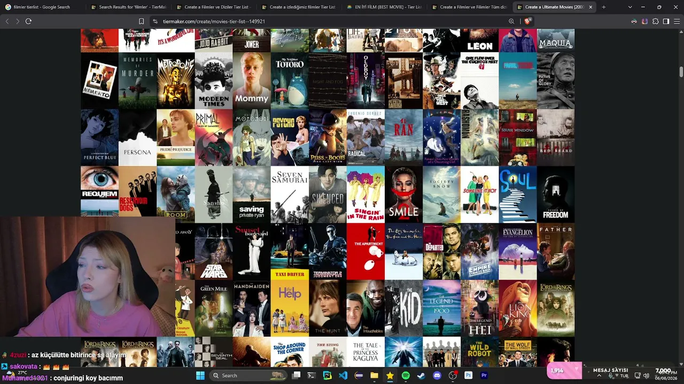Open the page zoom magnifier icon
This screenshot has height=384, width=684.
[511, 21]
